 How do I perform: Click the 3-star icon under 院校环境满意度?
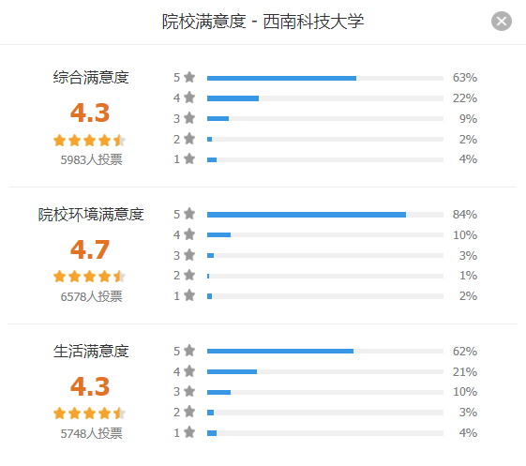189,255
